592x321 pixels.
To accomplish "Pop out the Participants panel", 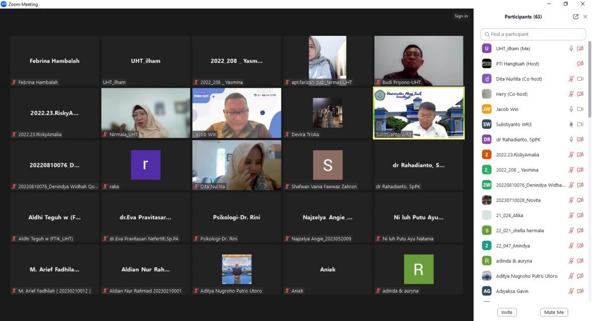I will (575, 17).
